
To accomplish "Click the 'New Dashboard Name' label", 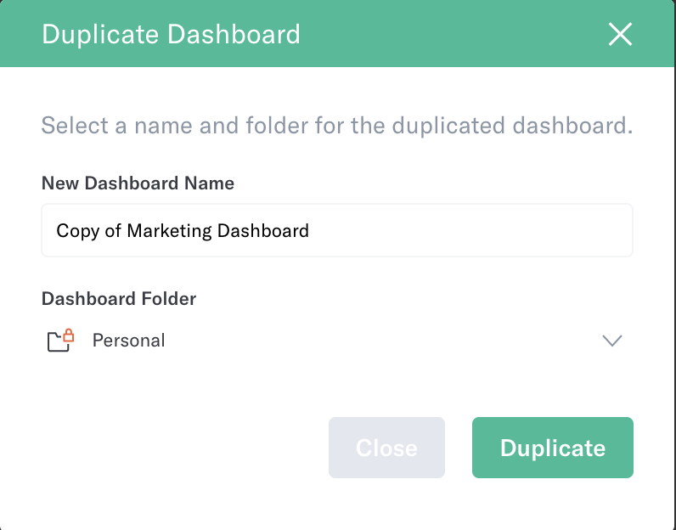I will pyautogui.click(x=138, y=183).
